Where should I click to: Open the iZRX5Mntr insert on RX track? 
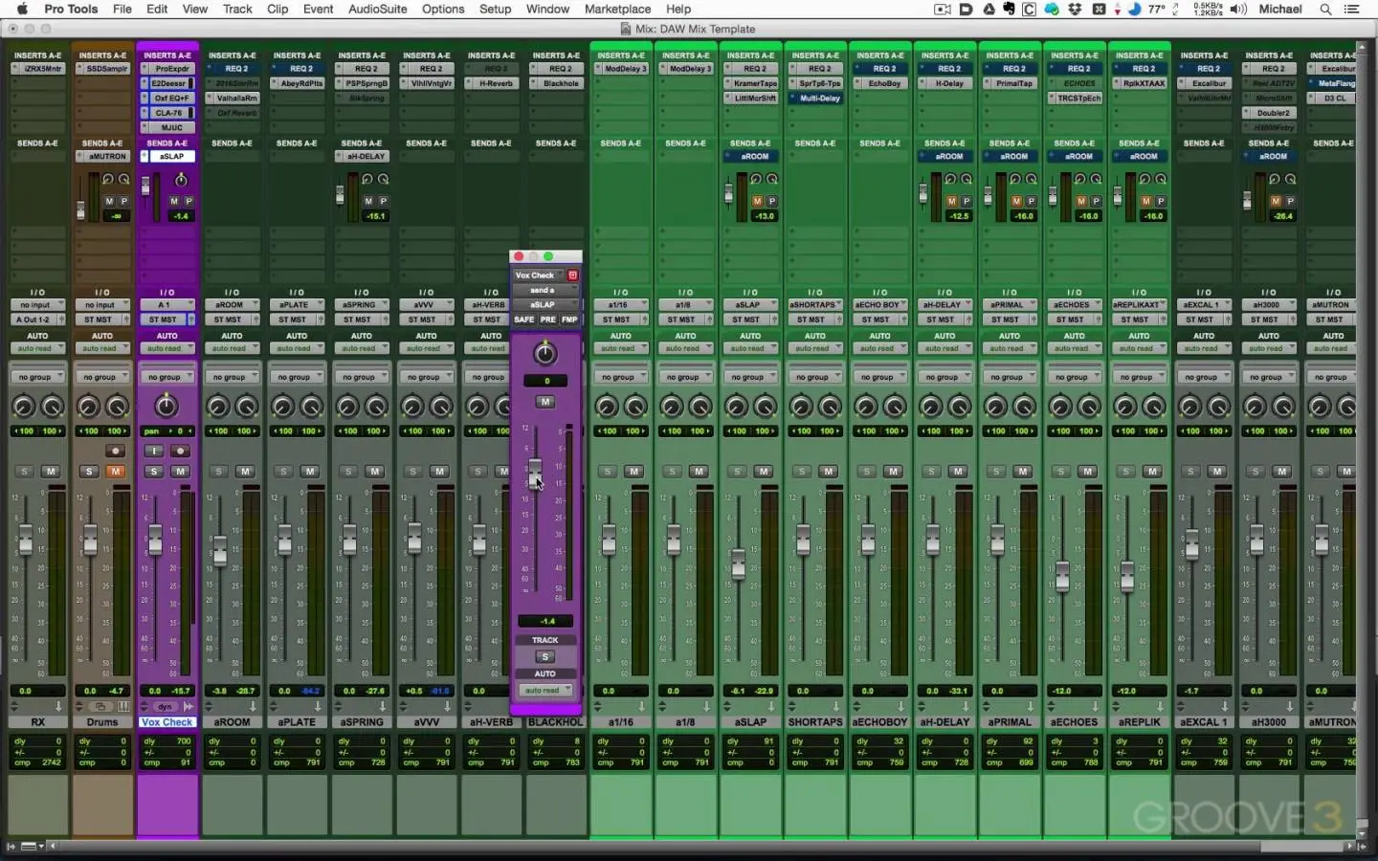[x=41, y=69]
